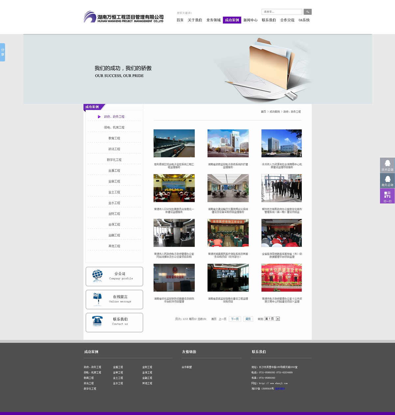Click the 联系我们 telephone icon
Screen dimensions: 395x415
tap(97, 321)
